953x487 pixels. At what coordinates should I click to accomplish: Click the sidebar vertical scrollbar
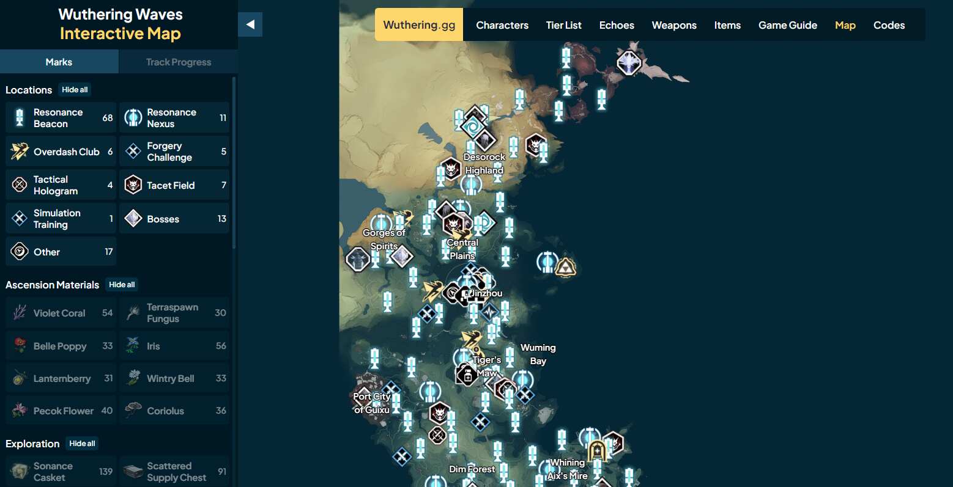pyautogui.click(x=234, y=162)
